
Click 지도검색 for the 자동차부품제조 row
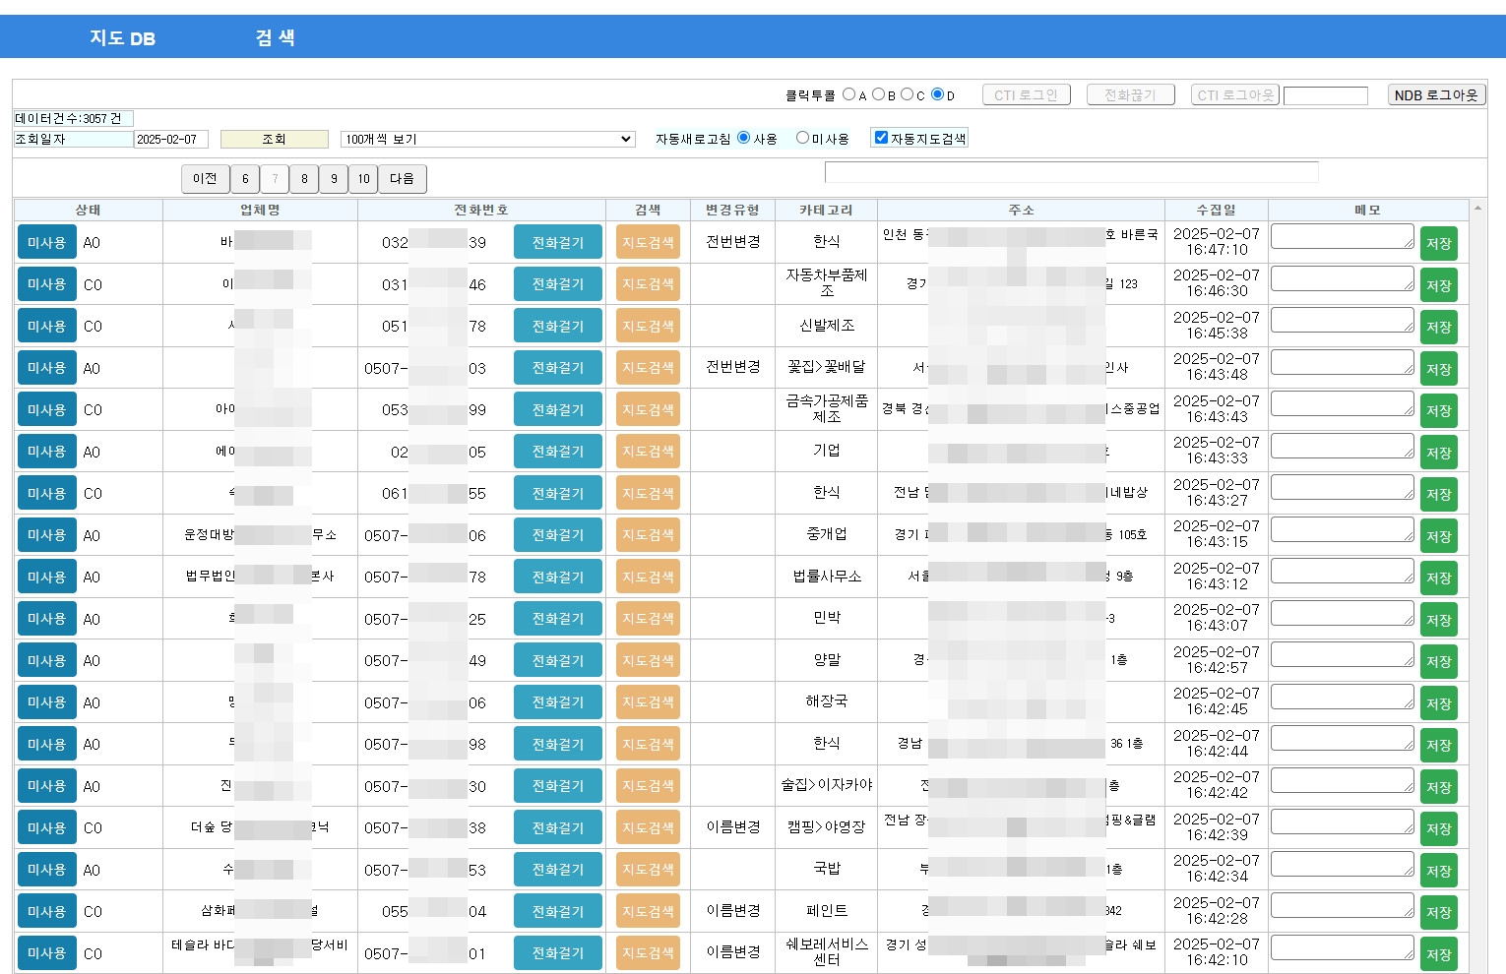click(648, 284)
